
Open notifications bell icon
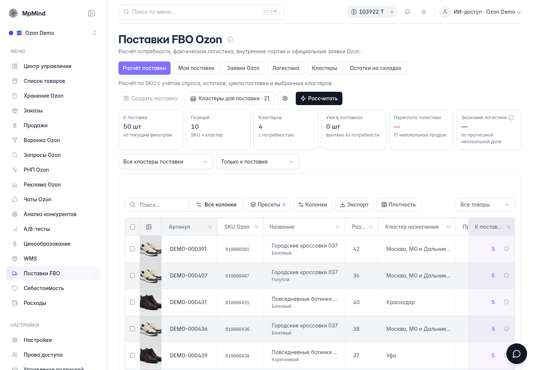pyautogui.click(x=408, y=12)
